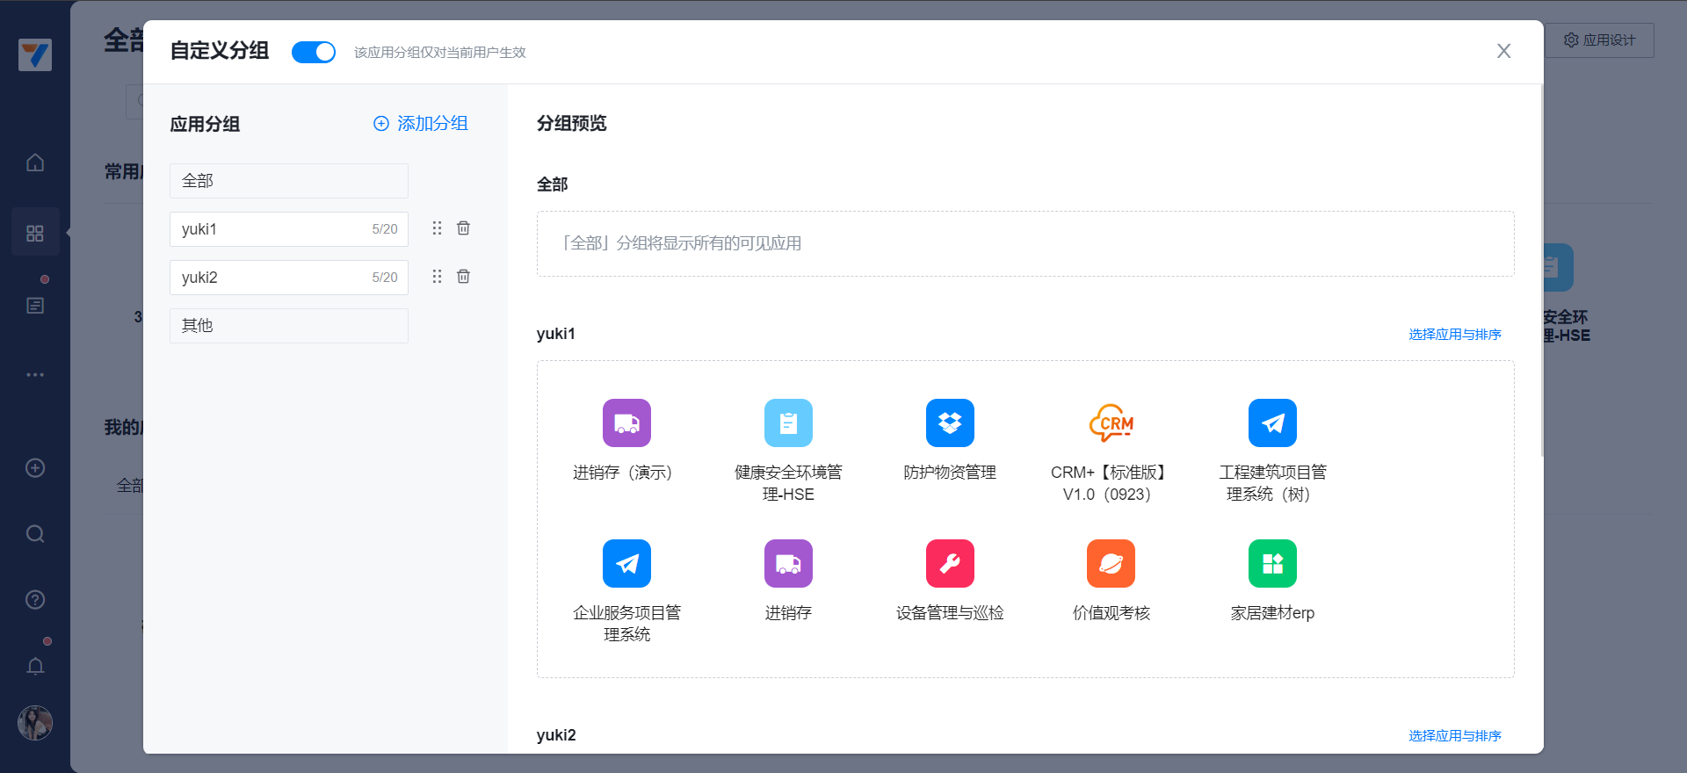Open the 设备管理与巡检 wrench icon
The image size is (1687, 773).
[x=950, y=564]
